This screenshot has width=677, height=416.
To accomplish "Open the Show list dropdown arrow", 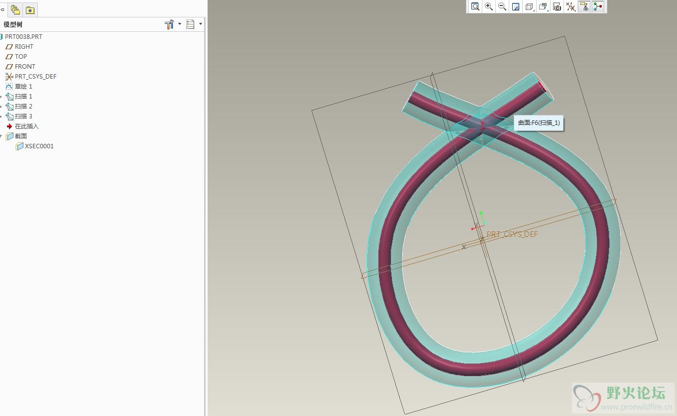I will [x=201, y=24].
